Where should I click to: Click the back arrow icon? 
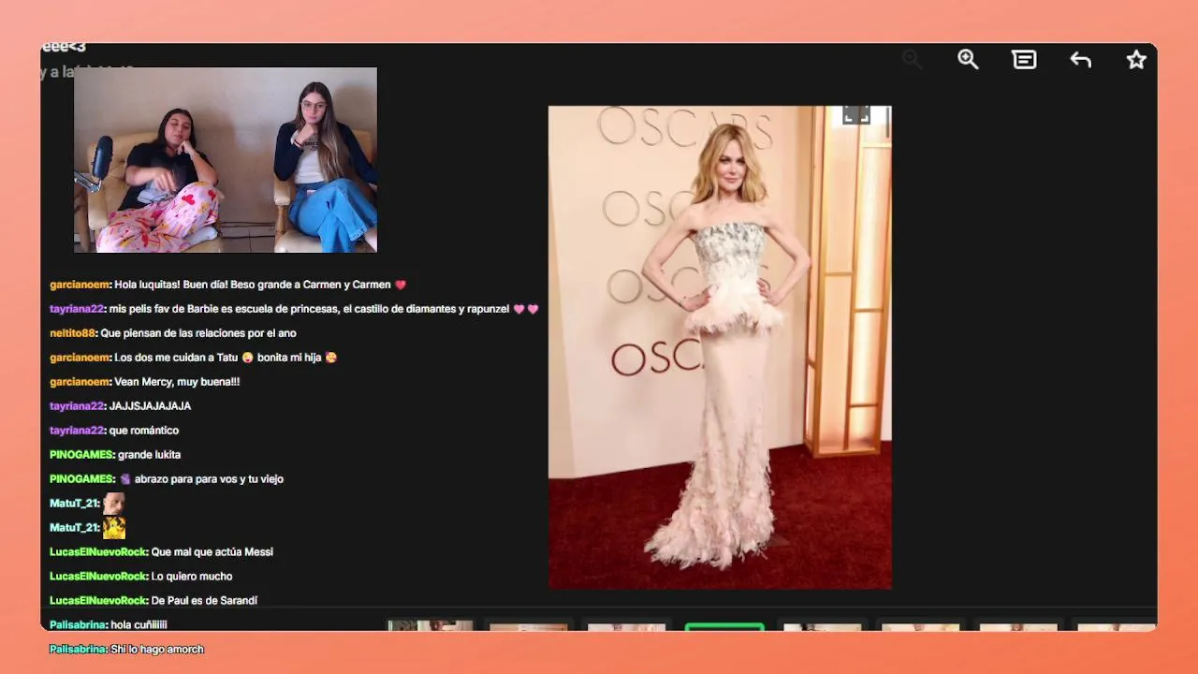(1081, 60)
